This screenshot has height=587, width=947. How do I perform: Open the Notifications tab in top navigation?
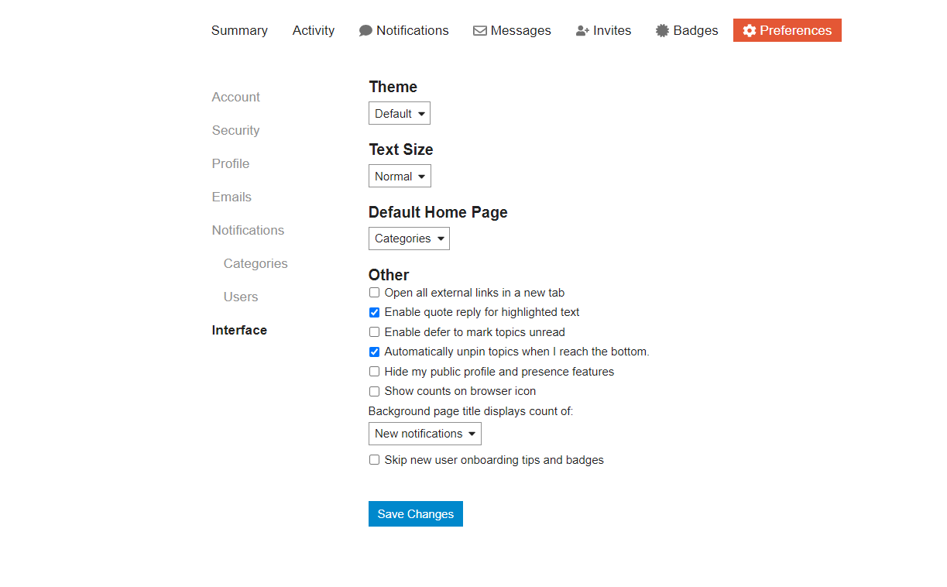pos(404,30)
